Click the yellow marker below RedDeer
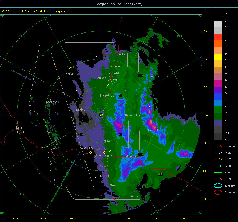This screenshot has width=238, height=222. 109,86
